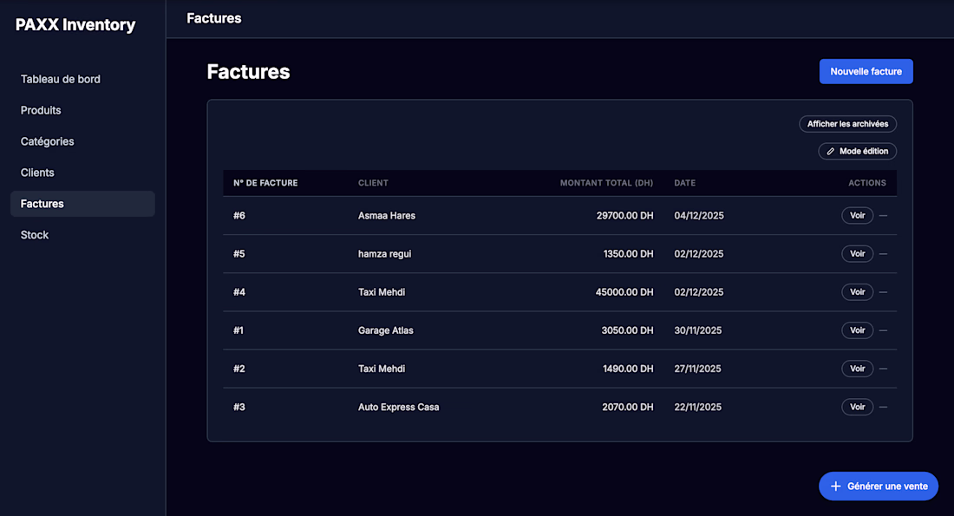Open Tableau de bord in sidebar

(61, 79)
